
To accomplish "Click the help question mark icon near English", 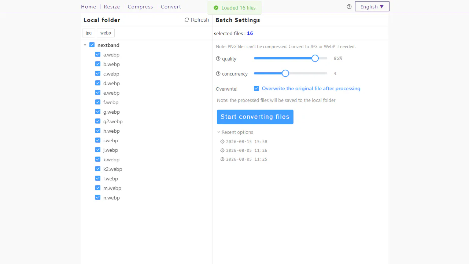I will click(349, 7).
